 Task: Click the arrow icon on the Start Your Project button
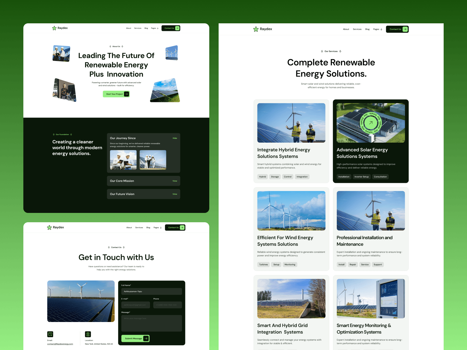126,94
